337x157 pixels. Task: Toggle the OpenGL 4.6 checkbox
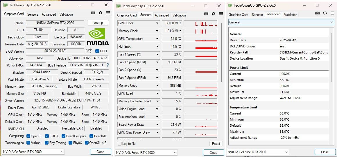click(x=87, y=143)
